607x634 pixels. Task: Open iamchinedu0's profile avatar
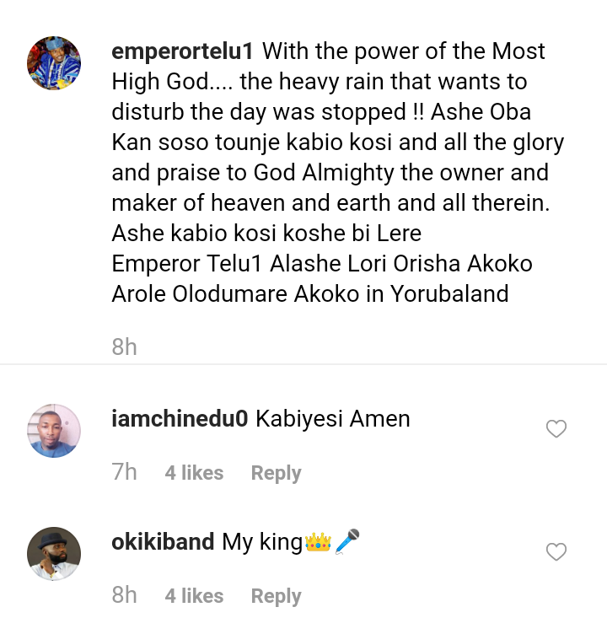pos(54,431)
